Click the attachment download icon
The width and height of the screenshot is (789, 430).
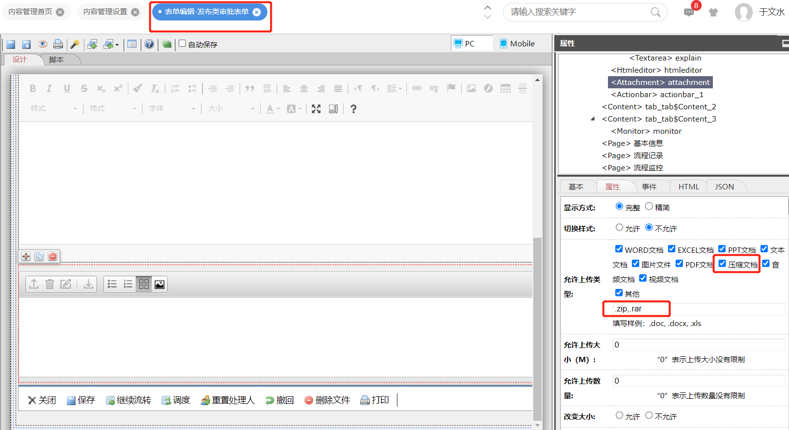[x=88, y=284]
